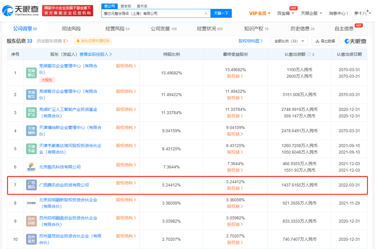The width and height of the screenshot is (375, 249).
Task: Open 历史股东信息 link
Action: (53, 41)
